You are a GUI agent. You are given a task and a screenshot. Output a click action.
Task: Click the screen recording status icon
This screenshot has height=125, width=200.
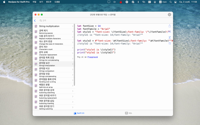155,2
